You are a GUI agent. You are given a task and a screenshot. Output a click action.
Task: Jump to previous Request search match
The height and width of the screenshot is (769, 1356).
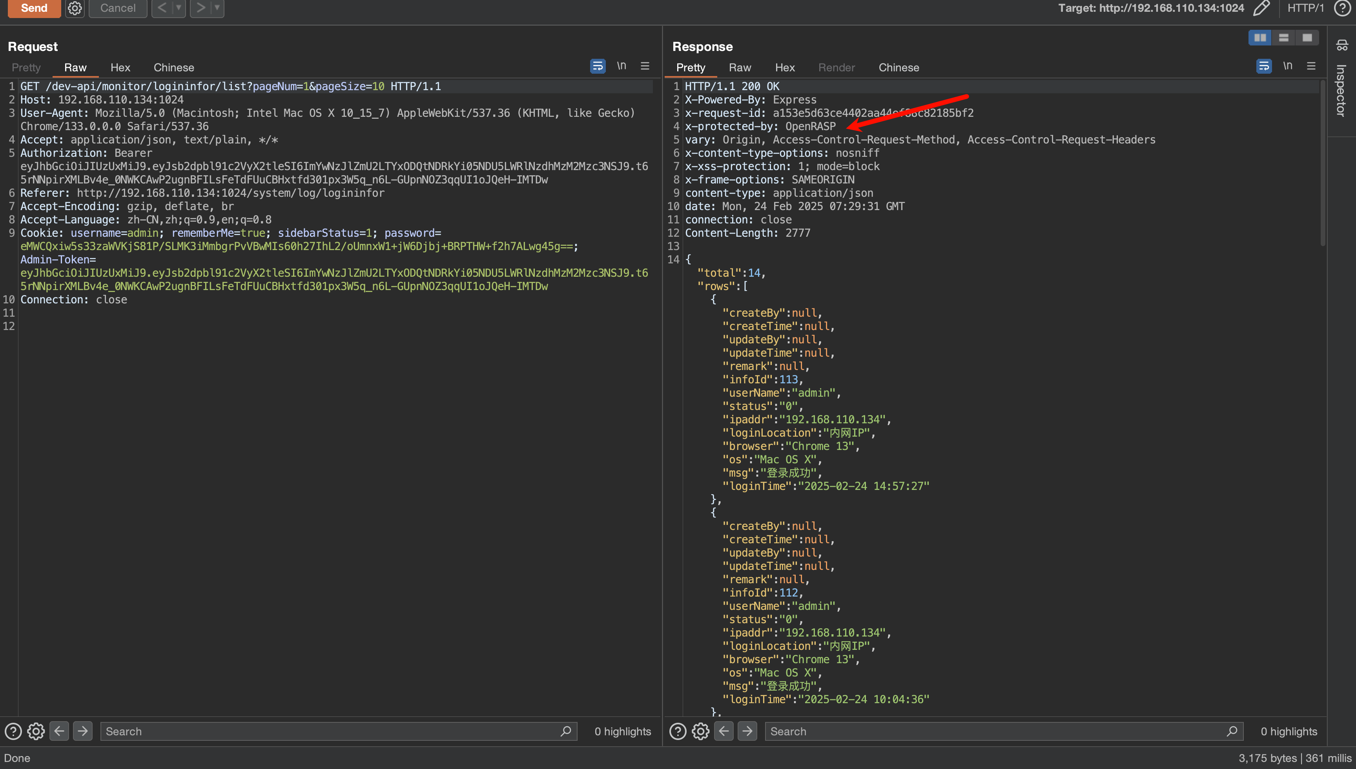59,731
